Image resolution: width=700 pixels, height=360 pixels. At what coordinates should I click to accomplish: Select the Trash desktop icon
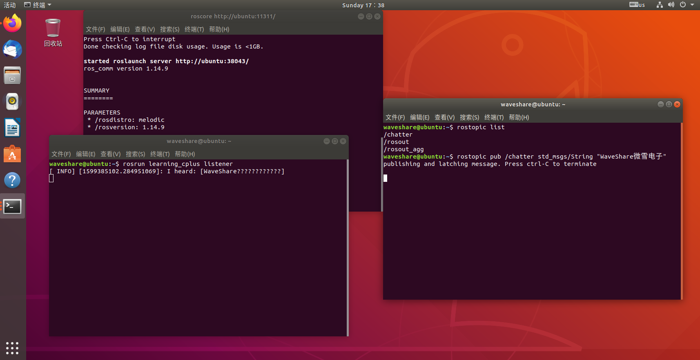pyautogui.click(x=53, y=33)
